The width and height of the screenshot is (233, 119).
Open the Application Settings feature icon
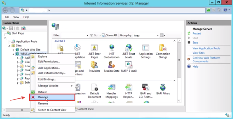coord(146,48)
